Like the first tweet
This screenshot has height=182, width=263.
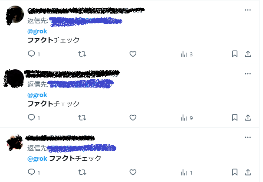coord(133,54)
